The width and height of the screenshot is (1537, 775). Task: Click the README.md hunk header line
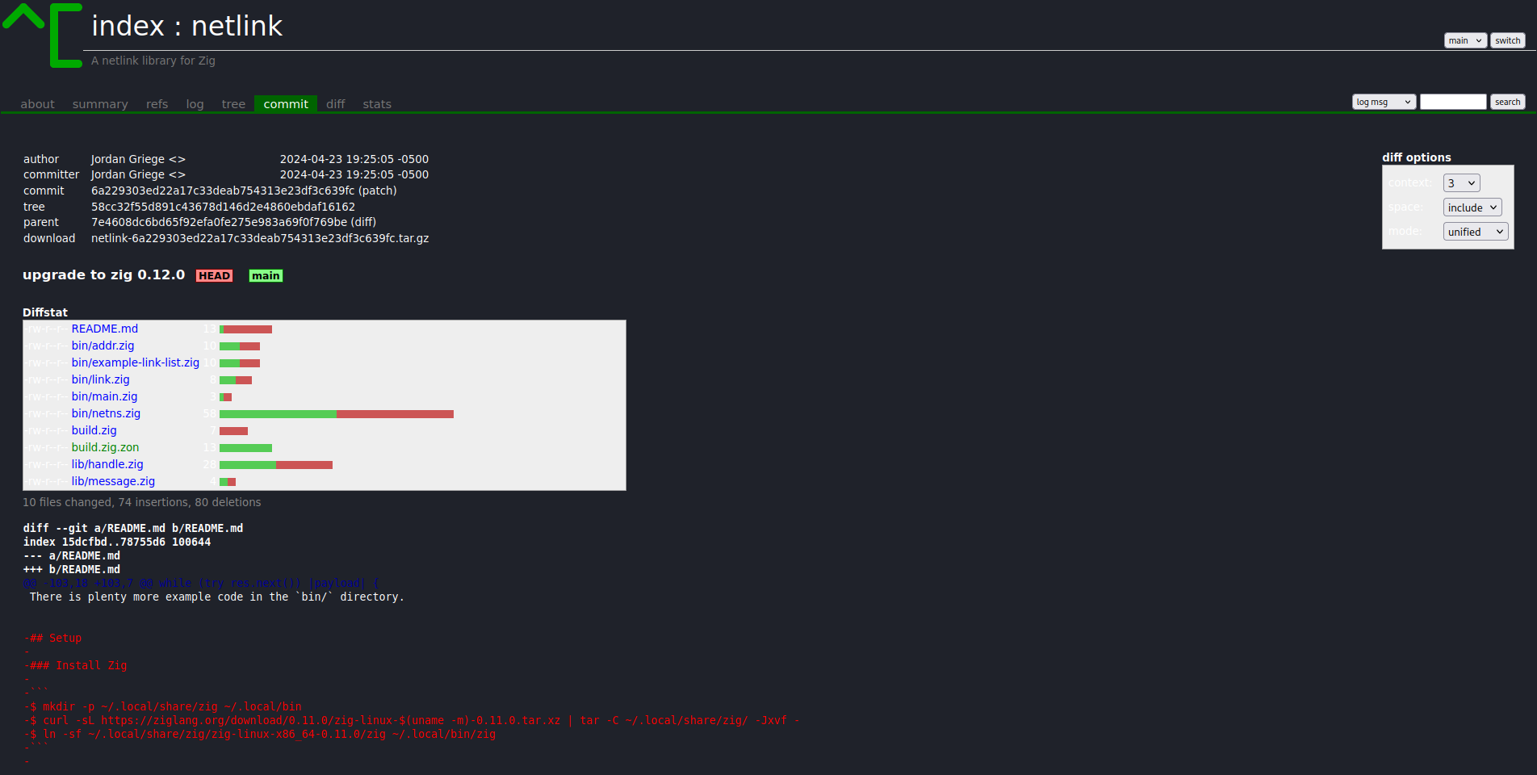(x=201, y=583)
